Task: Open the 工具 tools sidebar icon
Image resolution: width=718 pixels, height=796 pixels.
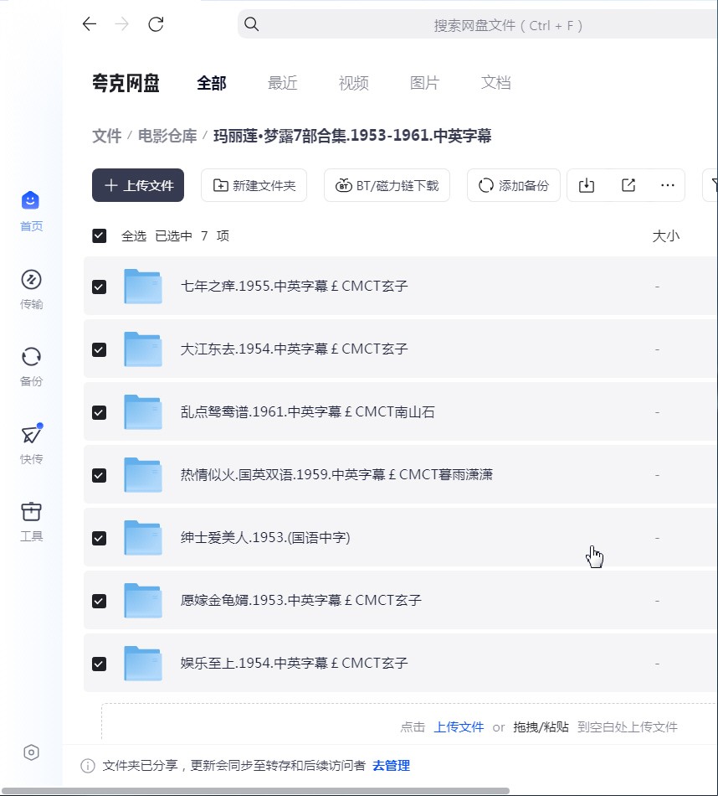Action: tap(31, 522)
